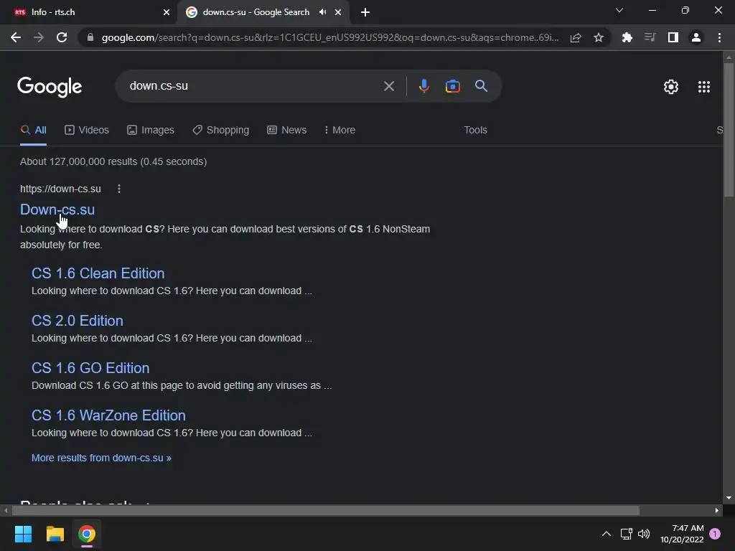
Task: Click More results from down-cs.su
Action: 101,458
